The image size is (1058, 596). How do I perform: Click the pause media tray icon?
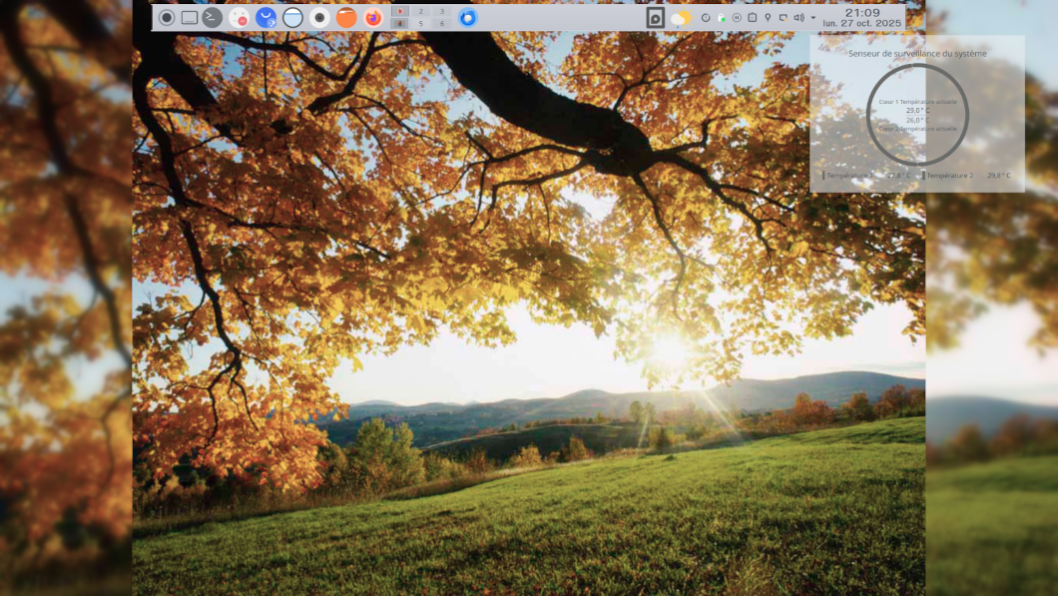737,18
